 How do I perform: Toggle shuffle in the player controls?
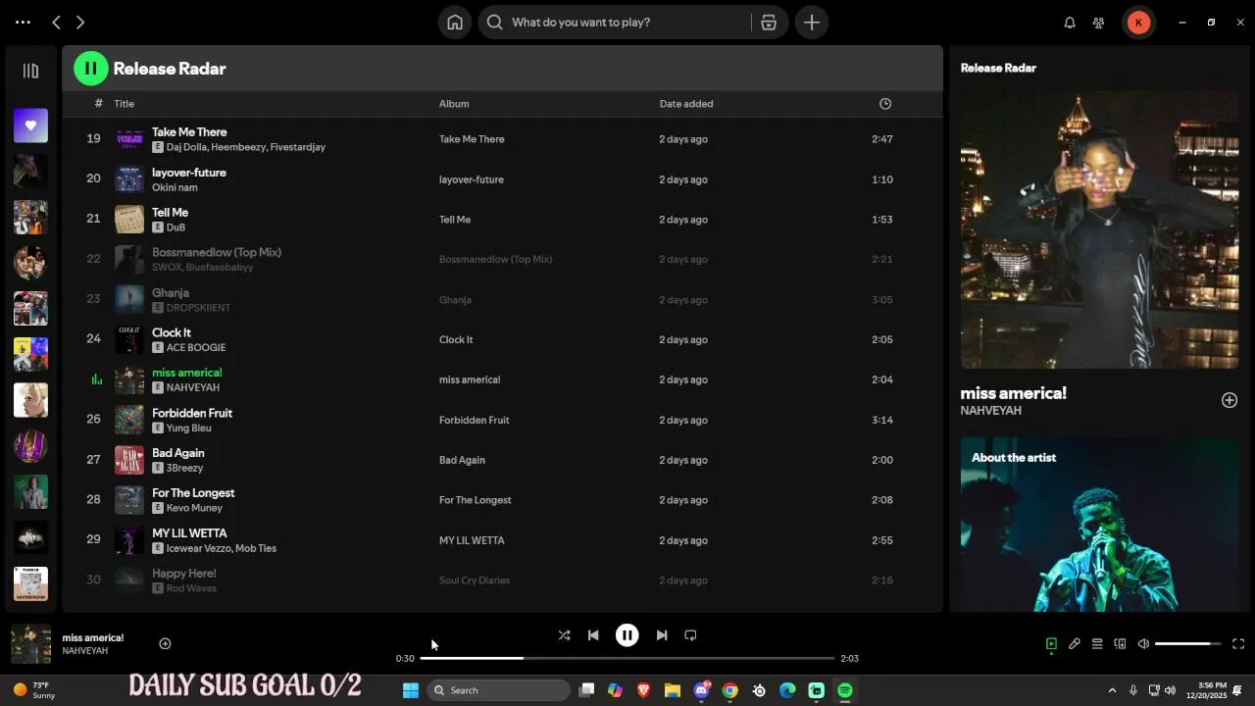click(x=564, y=635)
